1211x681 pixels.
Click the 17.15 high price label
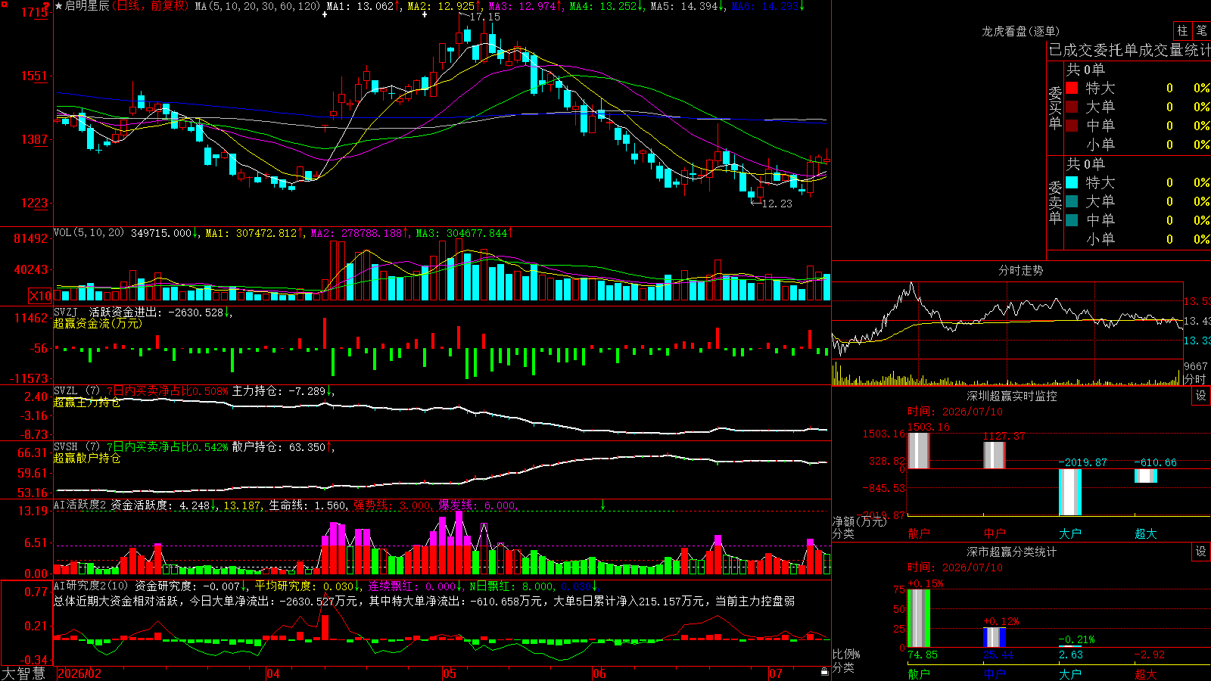tap(484, 17)
